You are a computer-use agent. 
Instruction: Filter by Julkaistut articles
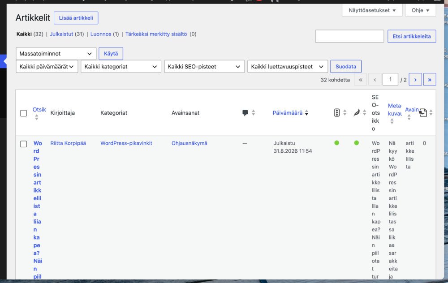pos(61,34)
